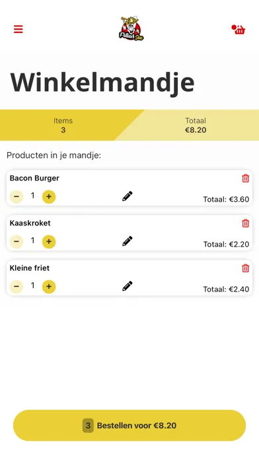Screen dimensions: 259x460
Task: Delete Bacon Burger with trash icon
Action: [246, 178]
